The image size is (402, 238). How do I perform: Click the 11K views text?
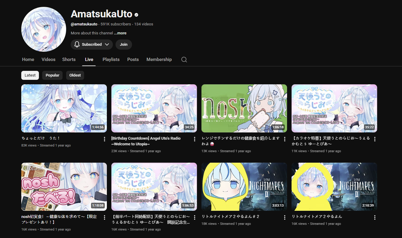coord(299,151)
